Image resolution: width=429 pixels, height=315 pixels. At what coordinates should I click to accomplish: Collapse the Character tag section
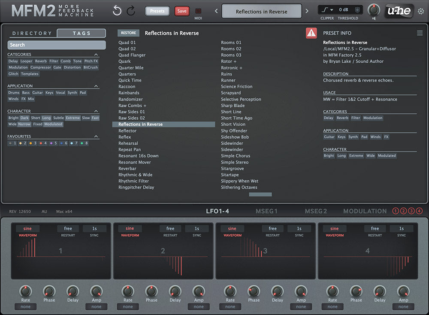[x=96, y=111]
